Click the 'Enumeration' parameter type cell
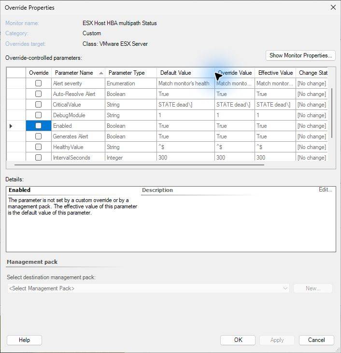The height and width of the screenshot is (353, 341). (x=131, y=83)
